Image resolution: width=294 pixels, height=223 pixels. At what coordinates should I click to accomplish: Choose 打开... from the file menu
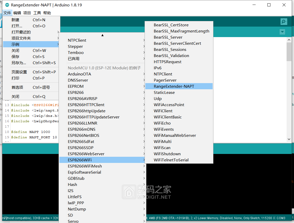(31, 26)
